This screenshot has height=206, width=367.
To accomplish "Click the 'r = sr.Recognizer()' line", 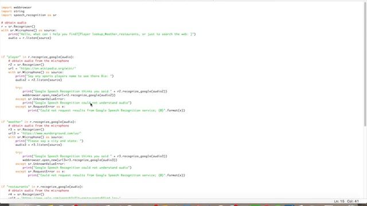I will click(x=18, y=26).
